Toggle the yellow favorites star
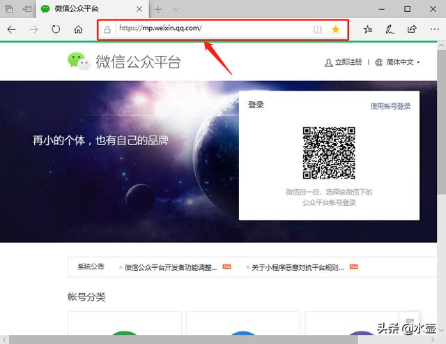This screenshot has height=344, width=446. coord(336,29)
